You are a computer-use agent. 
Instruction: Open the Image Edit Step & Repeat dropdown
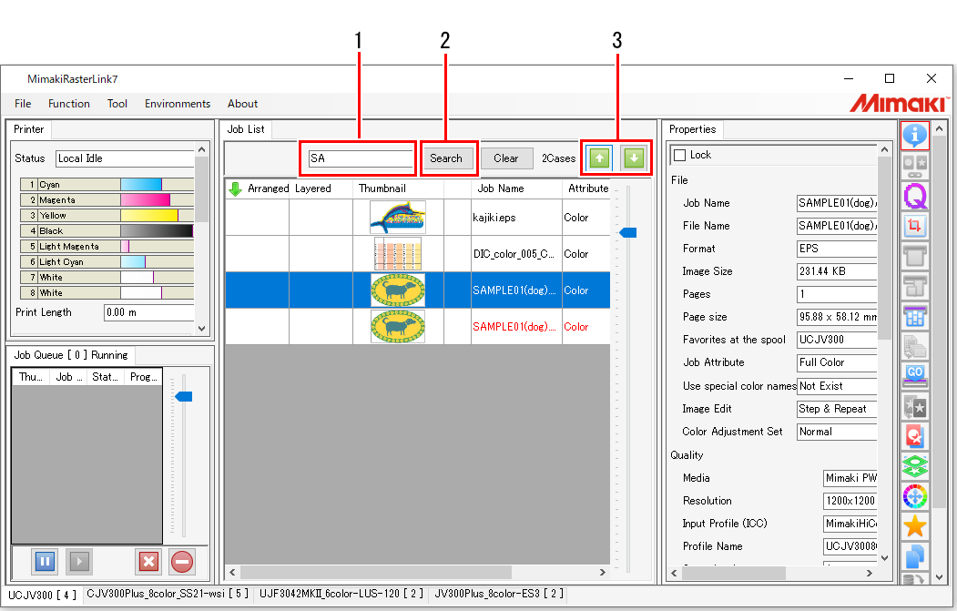point(837,409)
